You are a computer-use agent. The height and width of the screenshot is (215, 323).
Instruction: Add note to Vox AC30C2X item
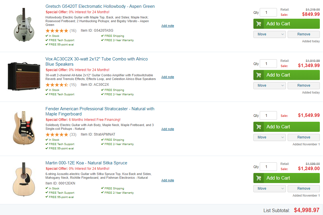click(168, 77)
